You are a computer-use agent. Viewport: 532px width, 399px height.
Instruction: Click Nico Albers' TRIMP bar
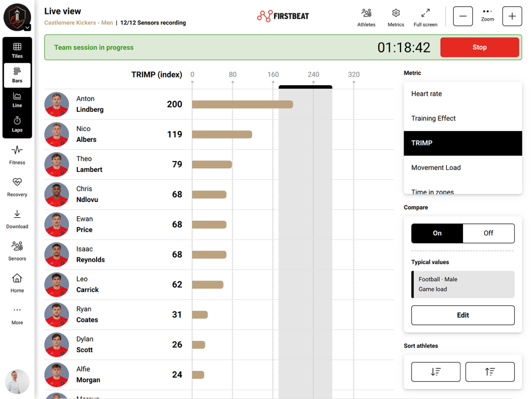[222, 135]
